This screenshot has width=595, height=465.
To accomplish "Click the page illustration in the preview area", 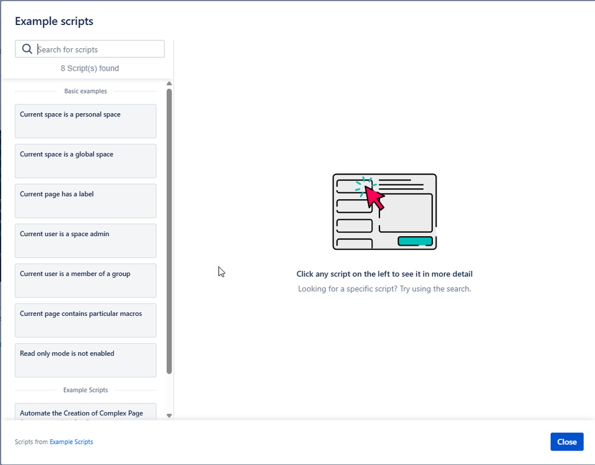I will pos(384,211).
